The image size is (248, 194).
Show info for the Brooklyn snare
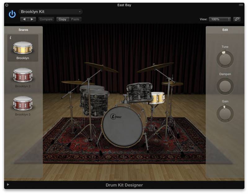11,38
